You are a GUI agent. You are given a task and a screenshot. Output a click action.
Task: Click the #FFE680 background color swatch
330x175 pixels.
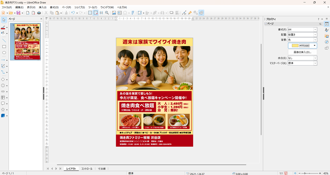[x=295, y=46]
